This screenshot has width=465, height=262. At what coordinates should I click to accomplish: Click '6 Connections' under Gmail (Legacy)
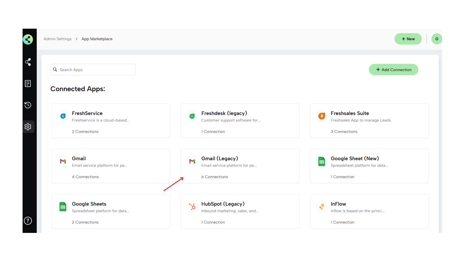pyautogui.click(x=215, y=177)
